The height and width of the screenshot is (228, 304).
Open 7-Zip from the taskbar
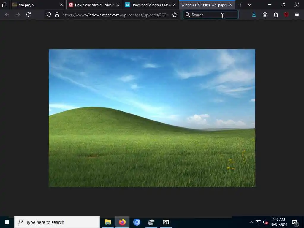(x=166, y=222)
